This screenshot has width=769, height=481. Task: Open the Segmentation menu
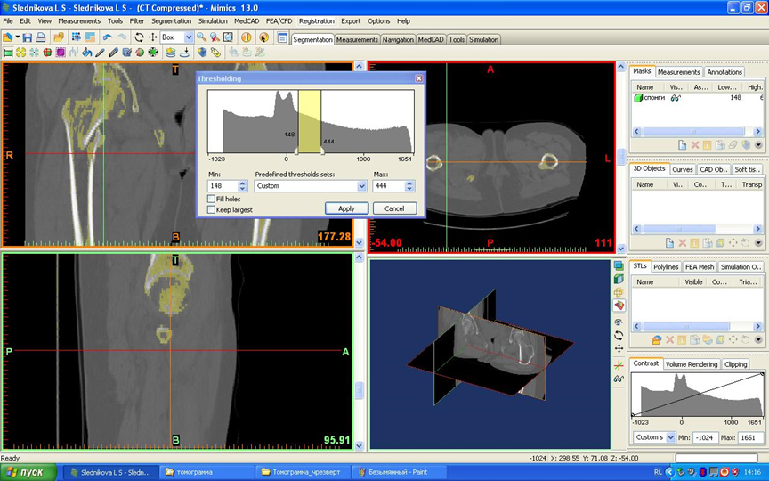coord(171,20)
